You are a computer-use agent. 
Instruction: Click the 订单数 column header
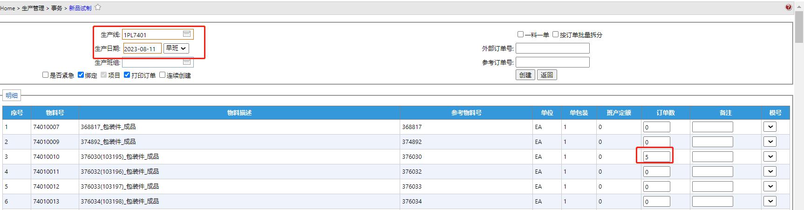coord(666,113)
